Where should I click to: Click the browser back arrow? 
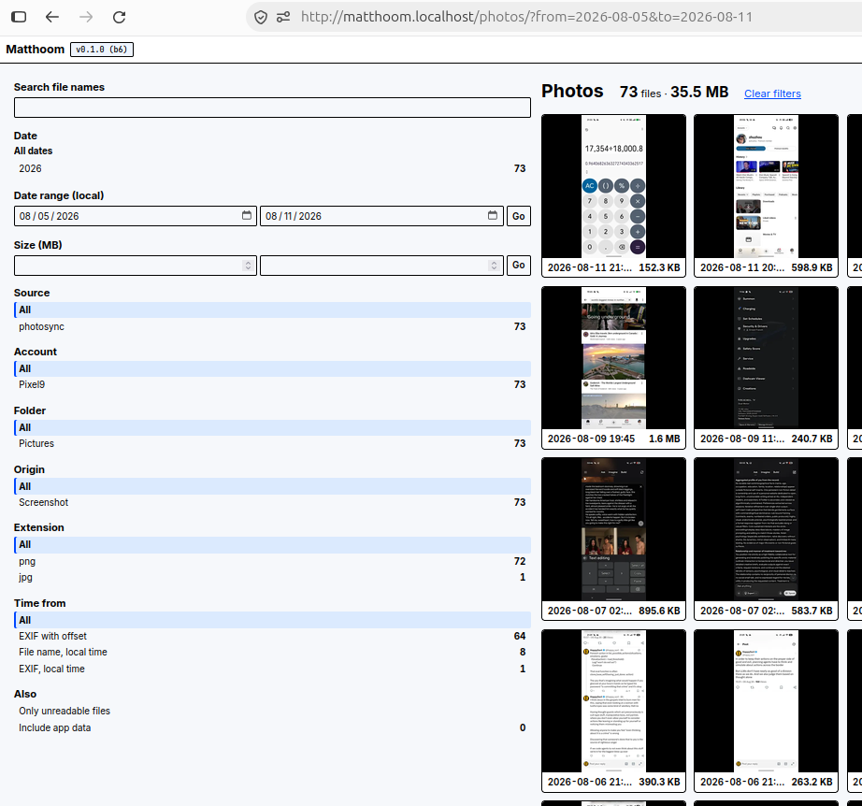pos(51,17)
